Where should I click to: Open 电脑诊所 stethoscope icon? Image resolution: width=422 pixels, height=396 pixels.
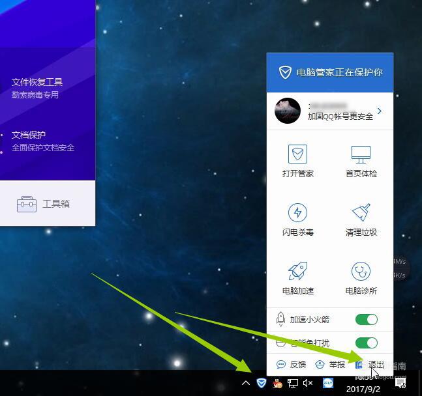pyautogui.click(x=361, y=271)
